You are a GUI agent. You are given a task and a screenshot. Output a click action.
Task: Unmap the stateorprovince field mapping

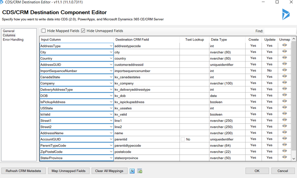284,157
